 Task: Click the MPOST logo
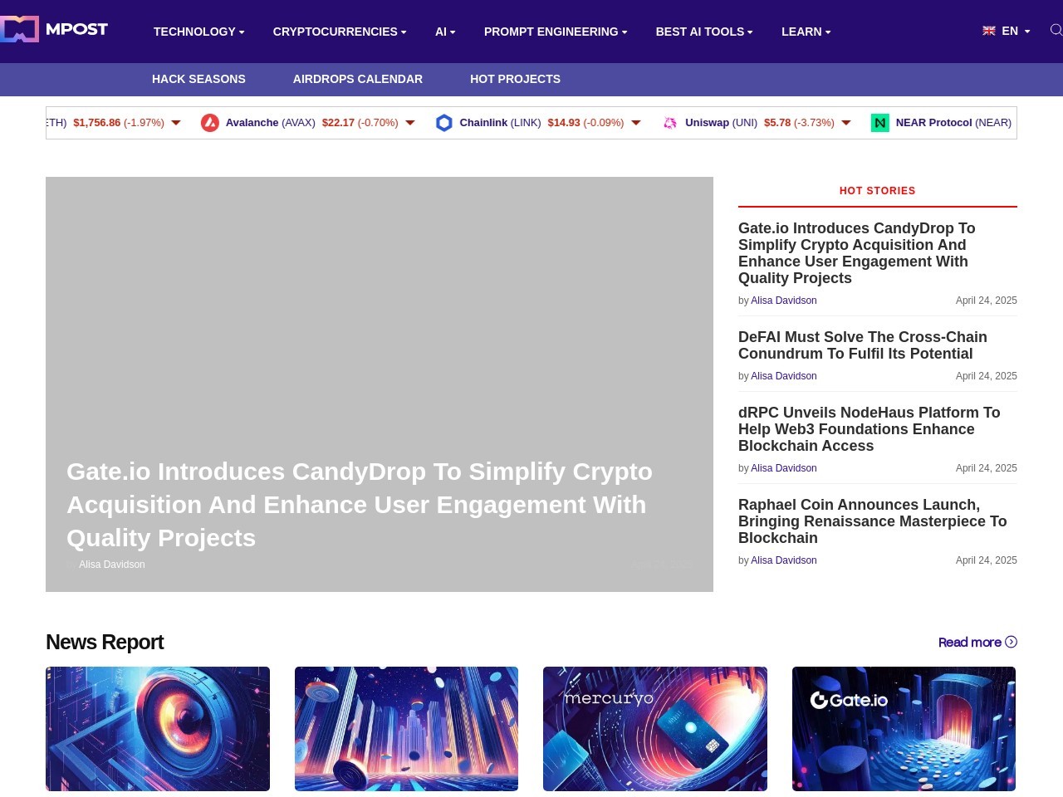tap(54, 29)
